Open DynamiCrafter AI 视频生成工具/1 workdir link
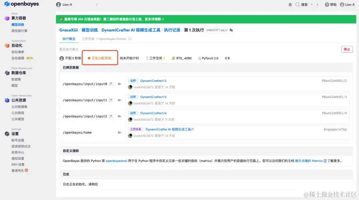Image resolution: width=359 pixels, height=200 pixels. (170, 129)
